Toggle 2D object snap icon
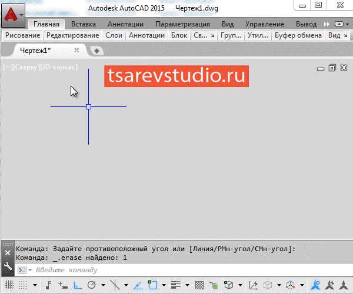353x294 pixels. click(x=152, y=285)
